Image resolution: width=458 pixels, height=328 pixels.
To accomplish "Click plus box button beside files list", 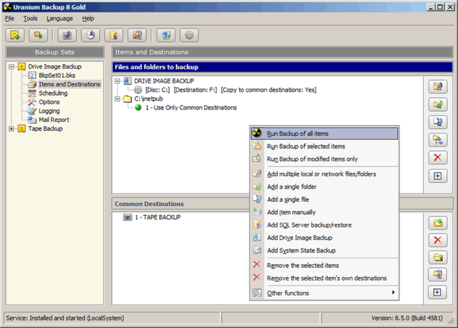I will click(437, 176).
